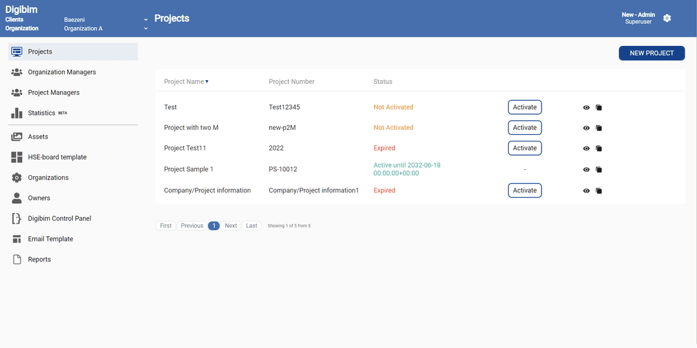Click eye icon for Company/Project information row
Viewport: 697px width, 348px height.
(587, 191)
